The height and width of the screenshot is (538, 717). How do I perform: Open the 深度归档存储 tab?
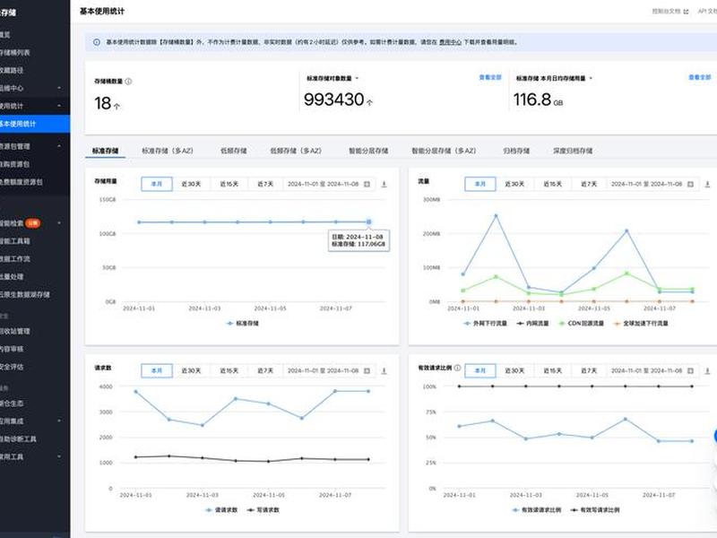click(x=573, y=151)
